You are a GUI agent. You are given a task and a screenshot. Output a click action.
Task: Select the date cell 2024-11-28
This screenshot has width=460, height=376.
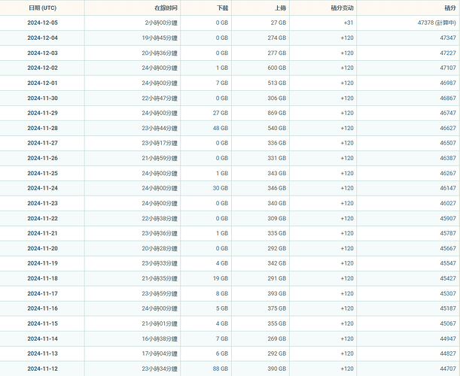tap(43, 128)
